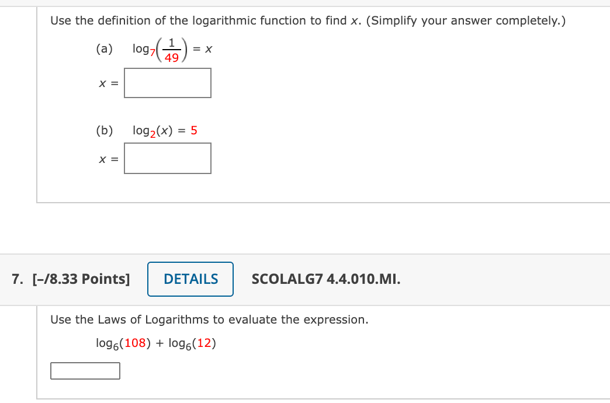This screenshot has height=403, width=610.
Task: Click the answer box for part (b)
Action: [x=167, y=158]
